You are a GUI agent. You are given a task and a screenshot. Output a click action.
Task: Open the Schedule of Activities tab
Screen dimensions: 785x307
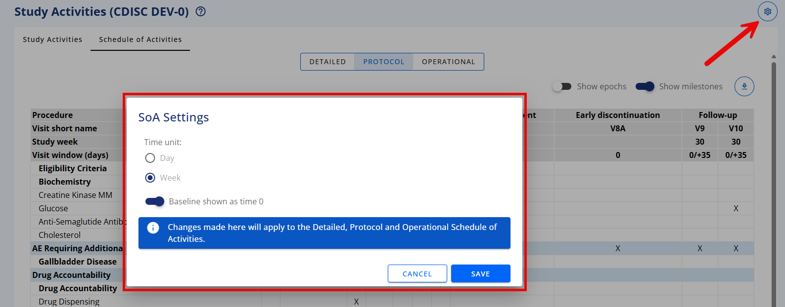tap(140, 39)
